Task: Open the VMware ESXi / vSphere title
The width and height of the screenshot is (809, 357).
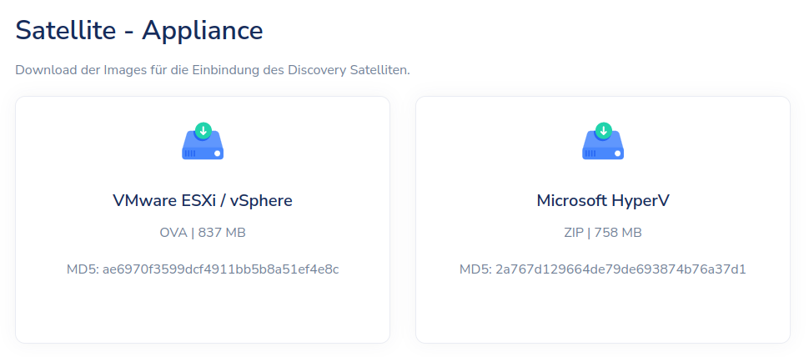Action: [x=203, y=200]
